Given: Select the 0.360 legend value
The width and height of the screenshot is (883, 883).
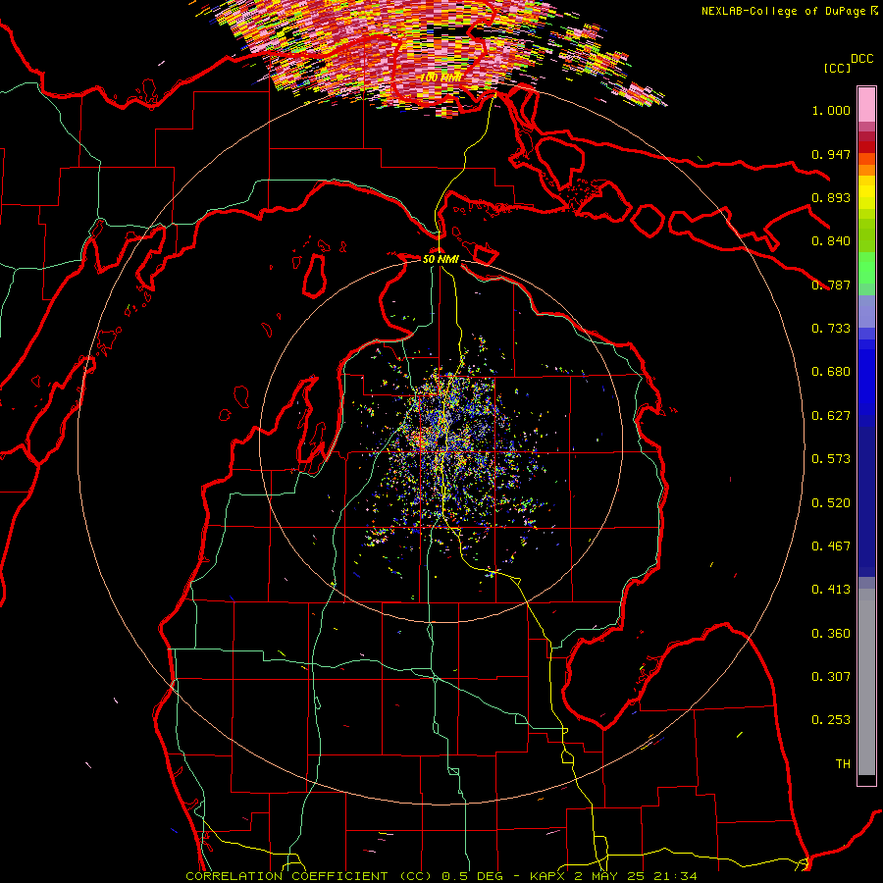Looking at the screenshot, I should (x=831, y=634).
